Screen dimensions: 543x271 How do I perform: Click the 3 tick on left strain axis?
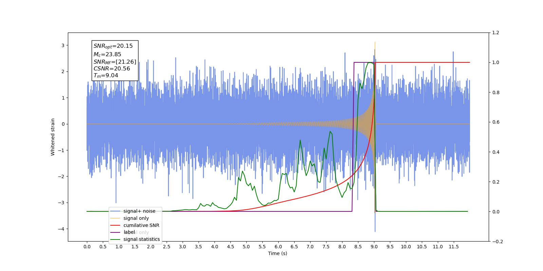63,45
